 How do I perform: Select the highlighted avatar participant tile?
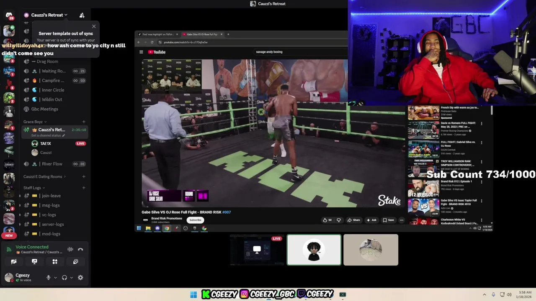tap(314, 250)
